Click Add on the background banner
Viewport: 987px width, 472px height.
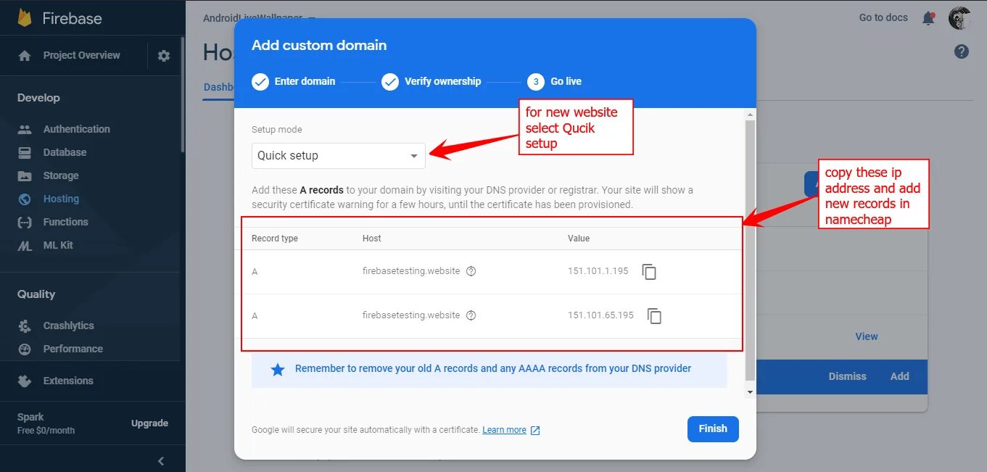coord(900,377)
